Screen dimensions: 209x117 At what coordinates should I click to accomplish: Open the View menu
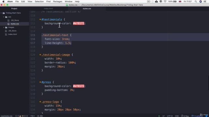(30, 1)
